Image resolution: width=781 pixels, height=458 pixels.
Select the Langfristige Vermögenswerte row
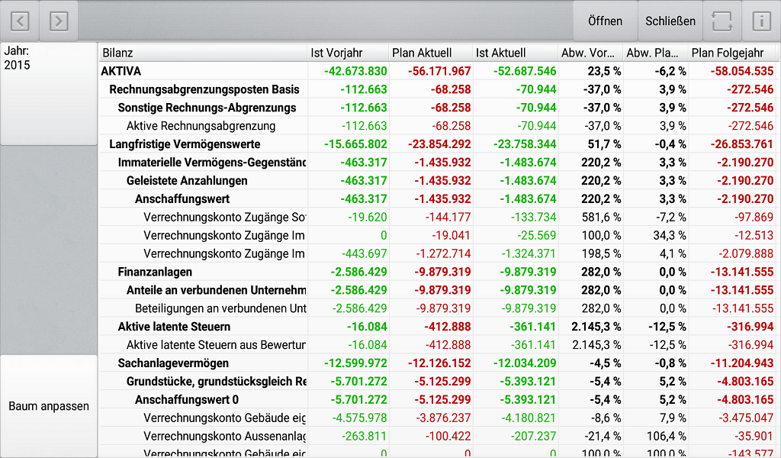pos(175,144)
